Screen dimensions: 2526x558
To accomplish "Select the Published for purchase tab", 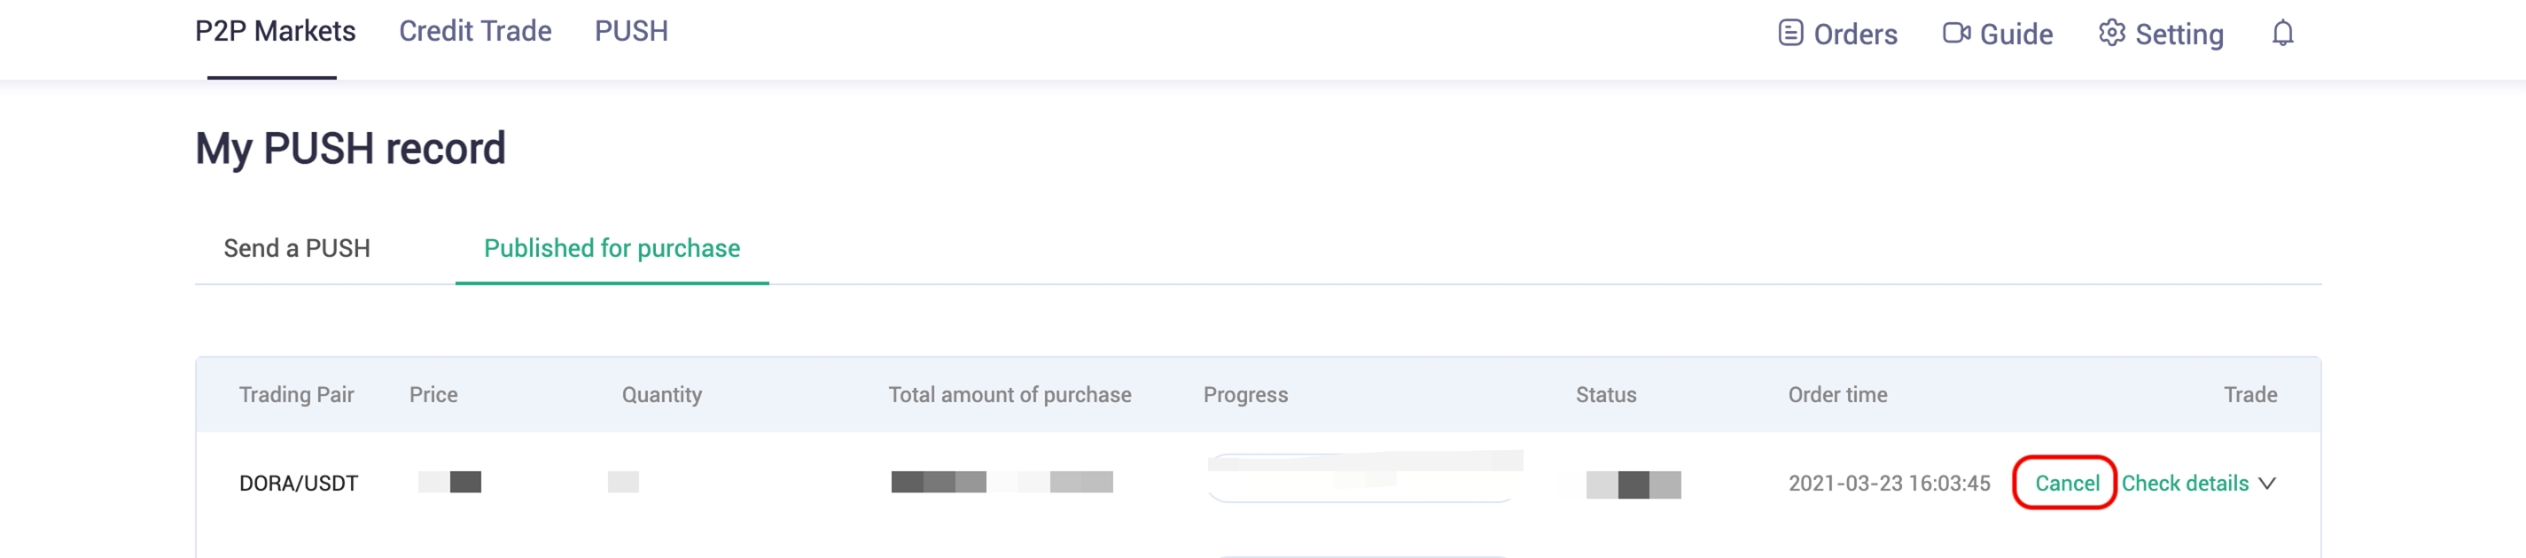I will click(612, 249).
